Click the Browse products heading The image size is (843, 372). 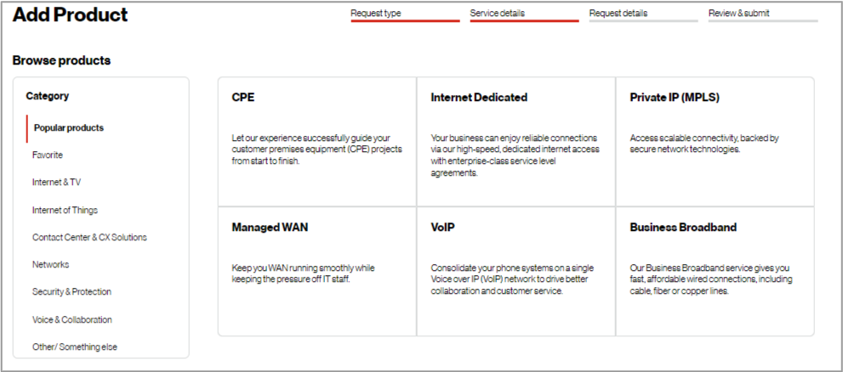click(61, 60)
